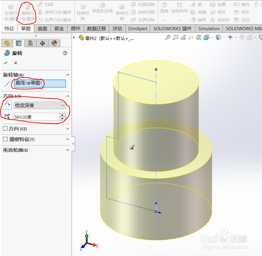The image size is (262, 256).
Task: Cancel the revolve with the red X
Action: [15, 63]
